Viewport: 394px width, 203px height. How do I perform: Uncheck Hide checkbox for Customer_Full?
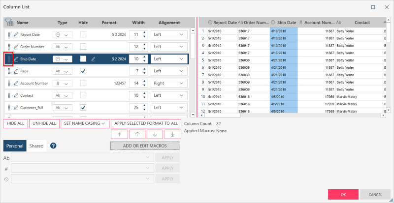83,107
